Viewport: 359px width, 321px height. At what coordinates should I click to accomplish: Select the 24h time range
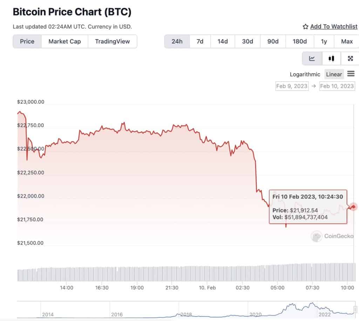177,41
